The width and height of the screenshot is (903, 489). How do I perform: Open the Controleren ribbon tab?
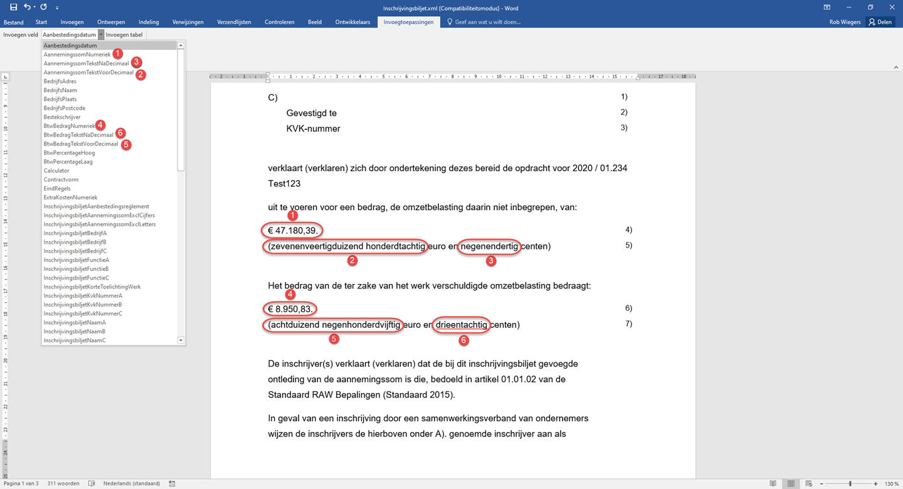(x=280, y=22)
